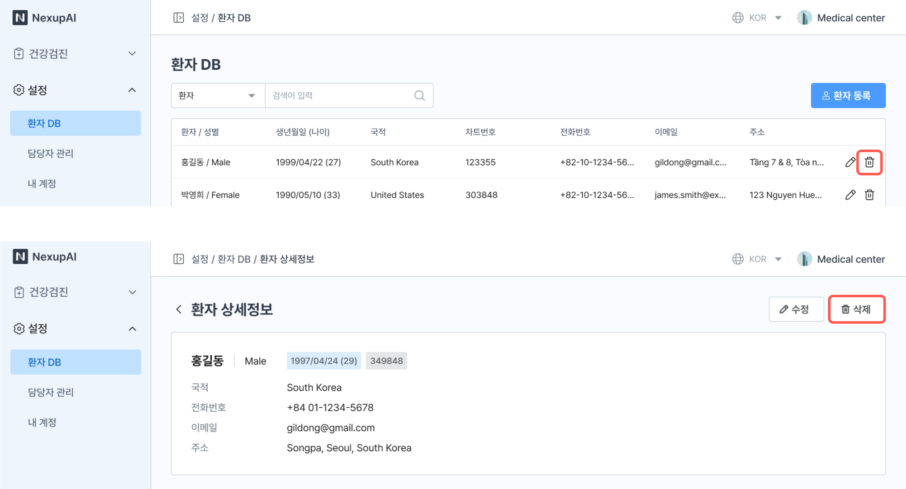This screenshot has height=489, width=906.
Task: Open 담당자 관리 in top sidebar
Action: coord(51,153)
